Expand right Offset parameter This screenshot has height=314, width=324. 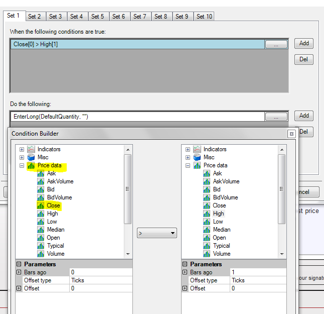tap(185, 288)
